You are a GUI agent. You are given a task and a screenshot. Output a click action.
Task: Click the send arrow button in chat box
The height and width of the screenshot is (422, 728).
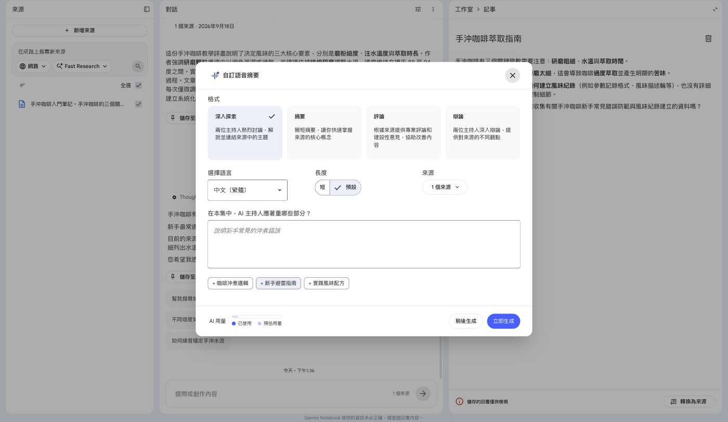point(423,393)
